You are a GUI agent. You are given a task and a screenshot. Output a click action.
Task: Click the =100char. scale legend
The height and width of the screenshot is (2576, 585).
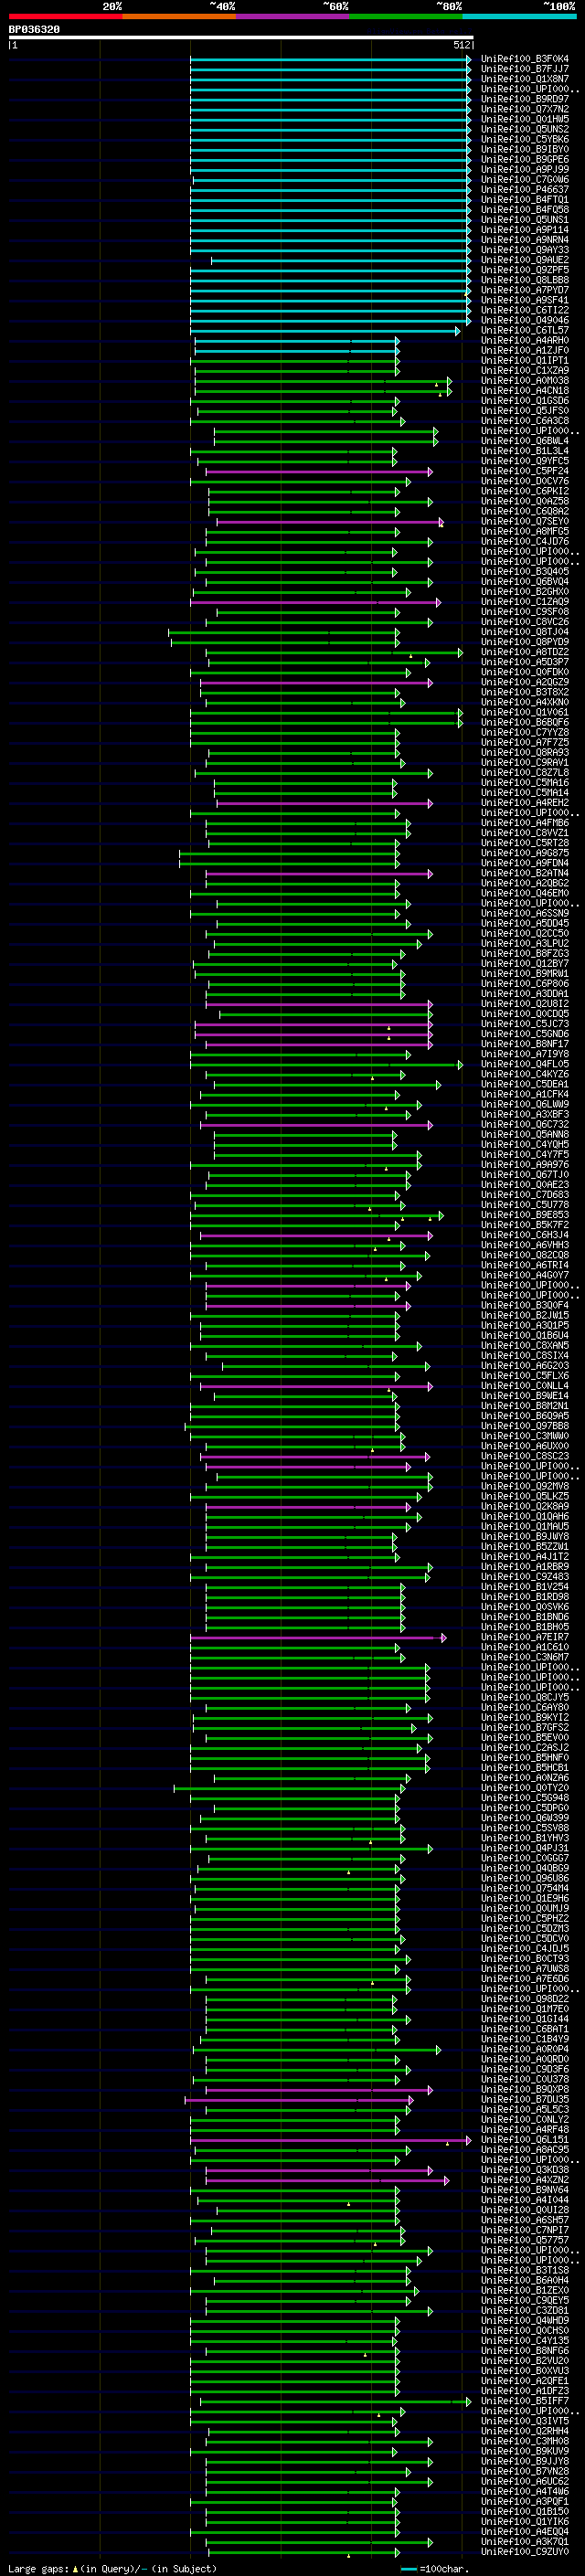point(434,2569)
